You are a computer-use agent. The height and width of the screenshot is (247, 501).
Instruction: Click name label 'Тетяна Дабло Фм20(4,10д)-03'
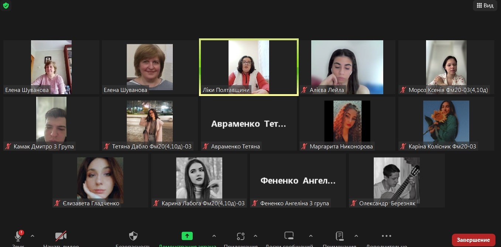coord(152,147)
